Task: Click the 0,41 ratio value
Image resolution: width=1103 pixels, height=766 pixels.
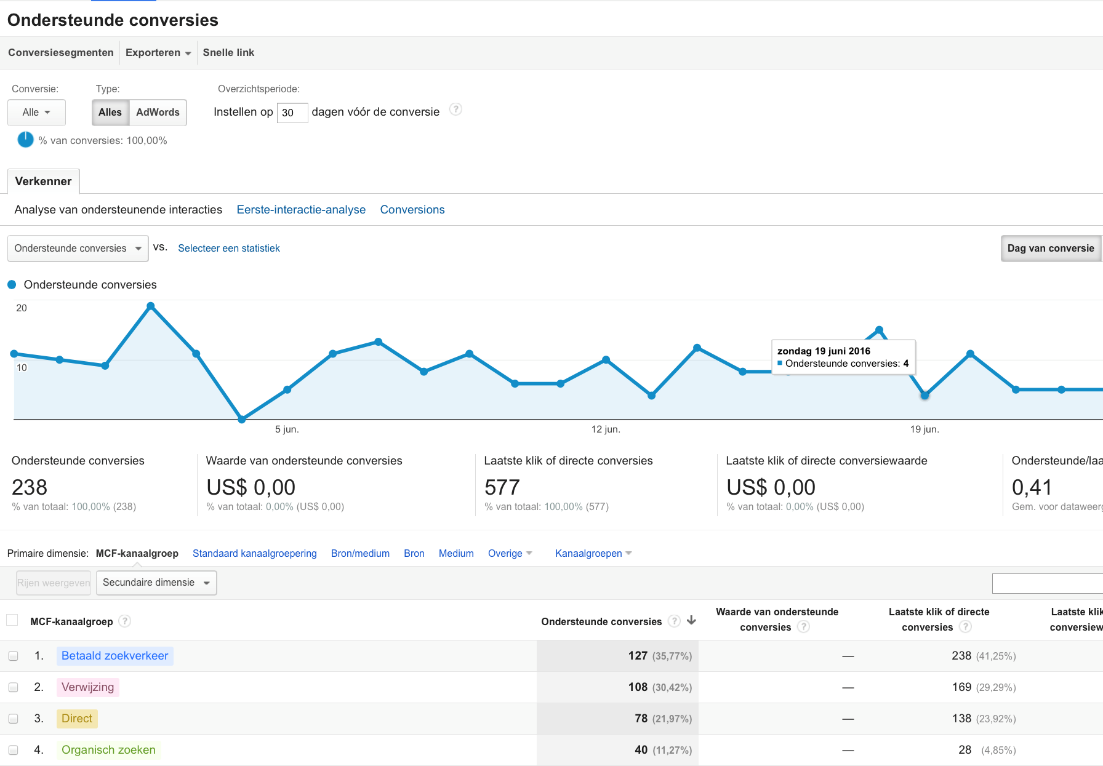Action: [1032, 487]
